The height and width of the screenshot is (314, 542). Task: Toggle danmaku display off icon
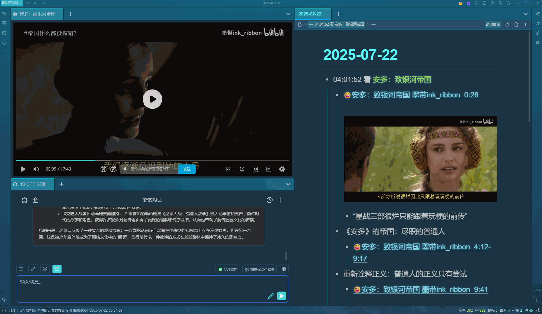tap(104, 169)
